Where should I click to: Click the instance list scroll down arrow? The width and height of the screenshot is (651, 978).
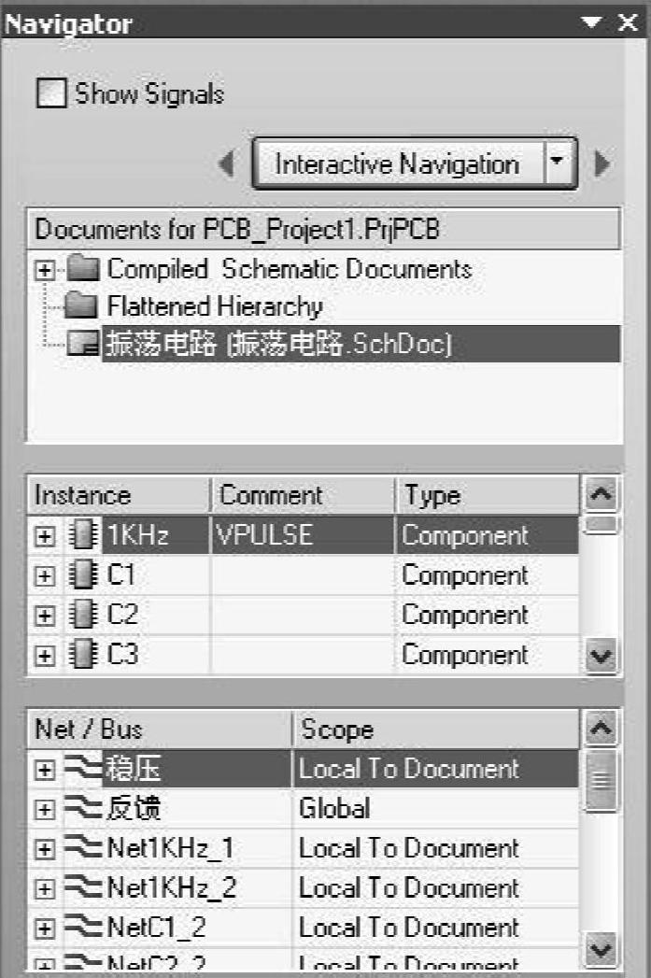[601, 656]
